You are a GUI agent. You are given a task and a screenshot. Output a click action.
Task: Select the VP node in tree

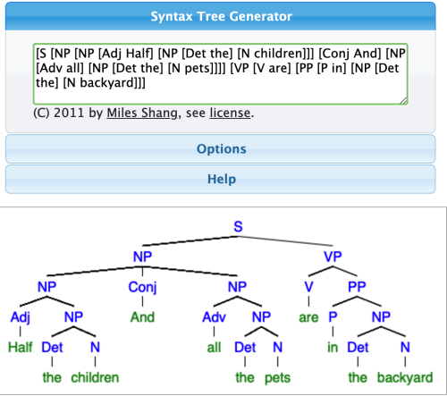(333, 257)
